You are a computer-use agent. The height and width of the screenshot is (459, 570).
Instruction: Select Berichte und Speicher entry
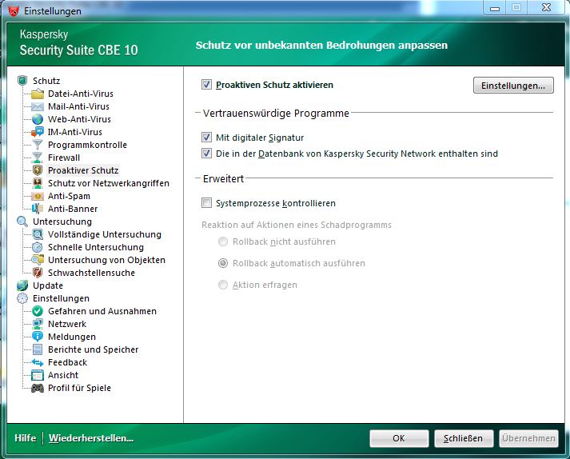coord(93,349)
